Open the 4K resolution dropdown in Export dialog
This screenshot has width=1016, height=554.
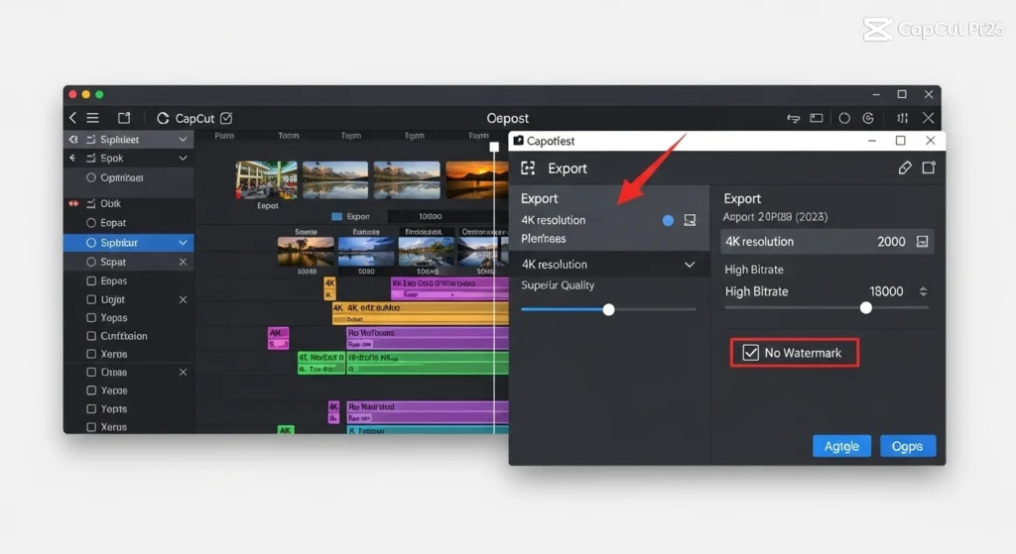pyautogui.click(x=608, y=264)
